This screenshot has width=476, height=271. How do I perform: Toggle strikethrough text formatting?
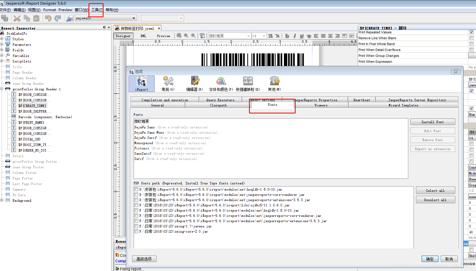coord(309,36)
